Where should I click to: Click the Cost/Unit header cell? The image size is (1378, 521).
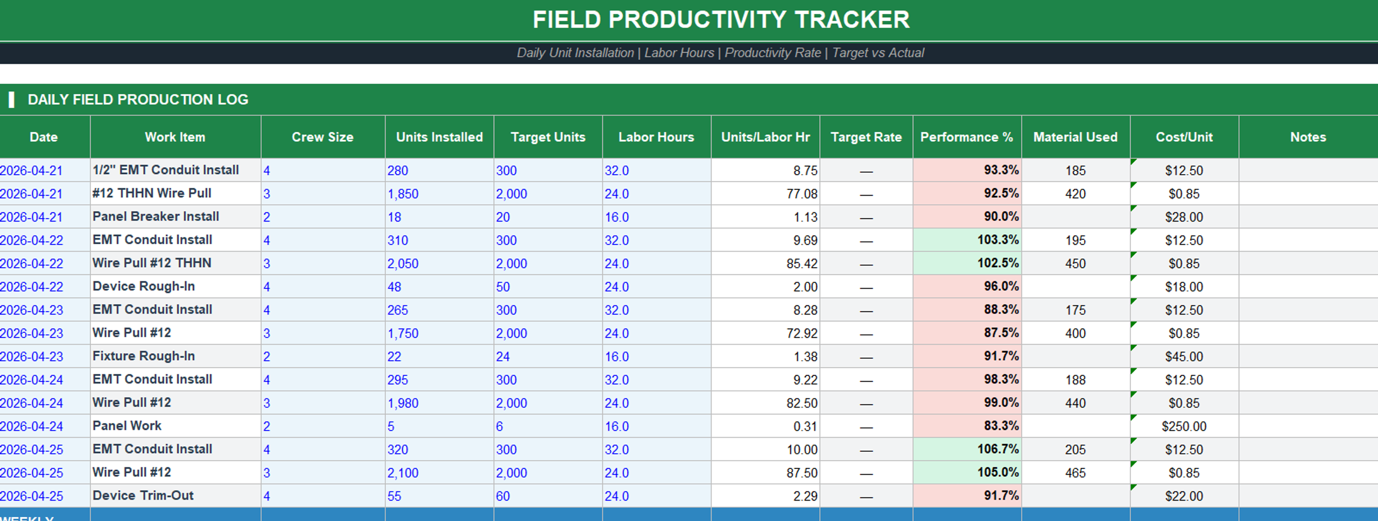click(1184, 137)
